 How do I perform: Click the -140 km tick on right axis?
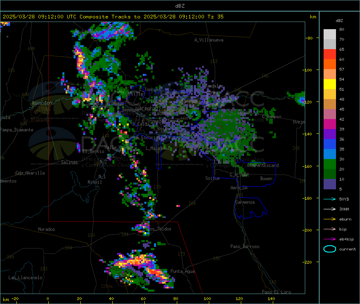click(x=308, y=134)
